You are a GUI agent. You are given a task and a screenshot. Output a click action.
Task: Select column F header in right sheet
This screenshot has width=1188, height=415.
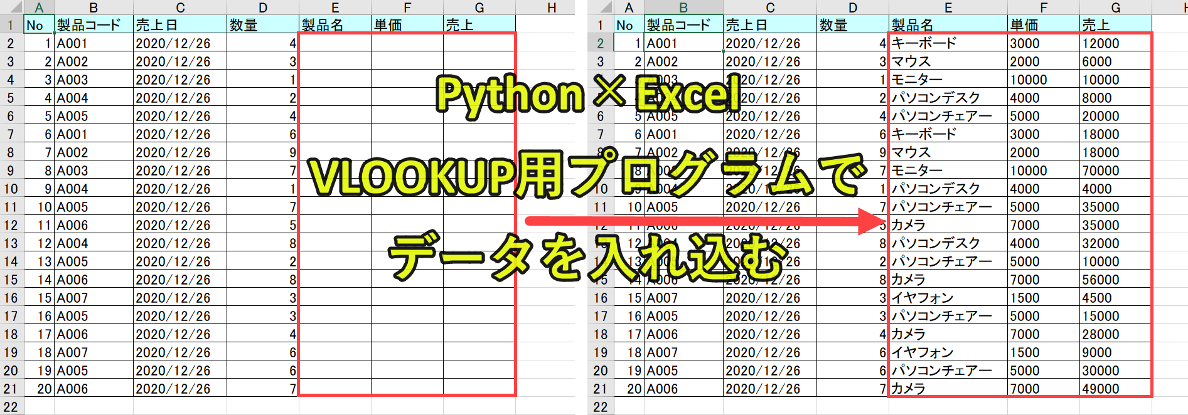coord(1044,8)
